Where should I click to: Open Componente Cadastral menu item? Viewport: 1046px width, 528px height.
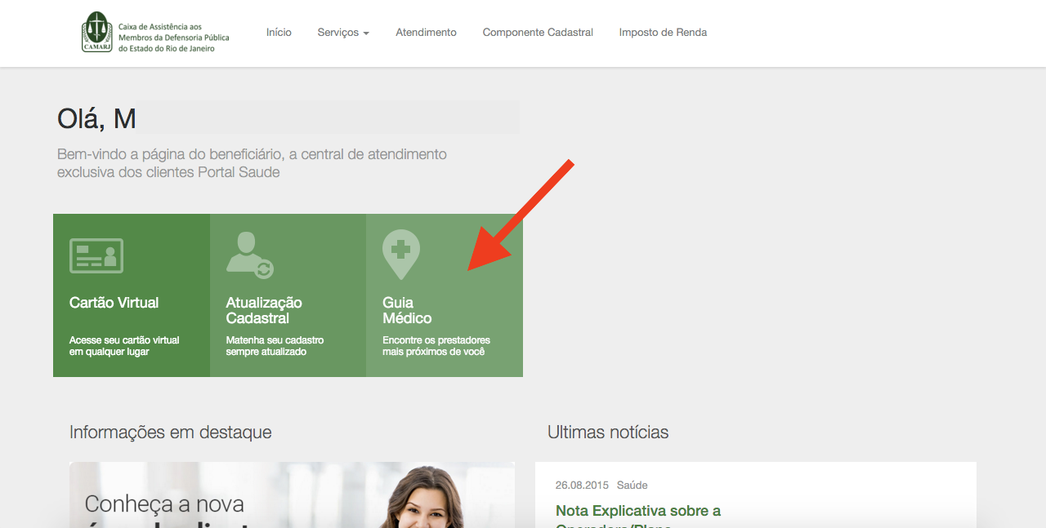538,33
